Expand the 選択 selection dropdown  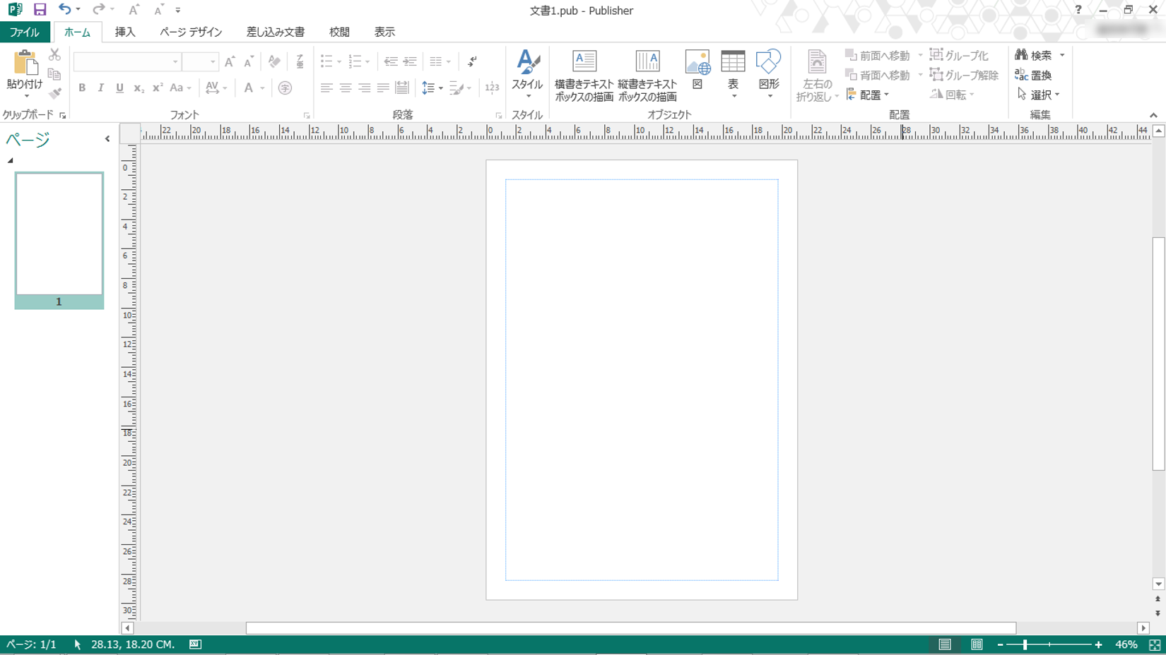coord(1057,95)
